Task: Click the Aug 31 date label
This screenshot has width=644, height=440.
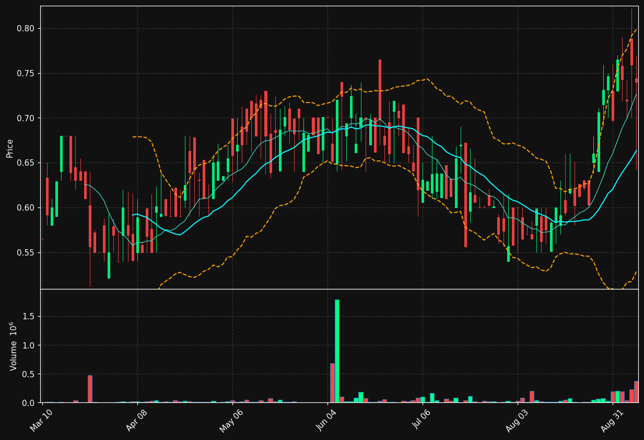Action: (612, 421)
